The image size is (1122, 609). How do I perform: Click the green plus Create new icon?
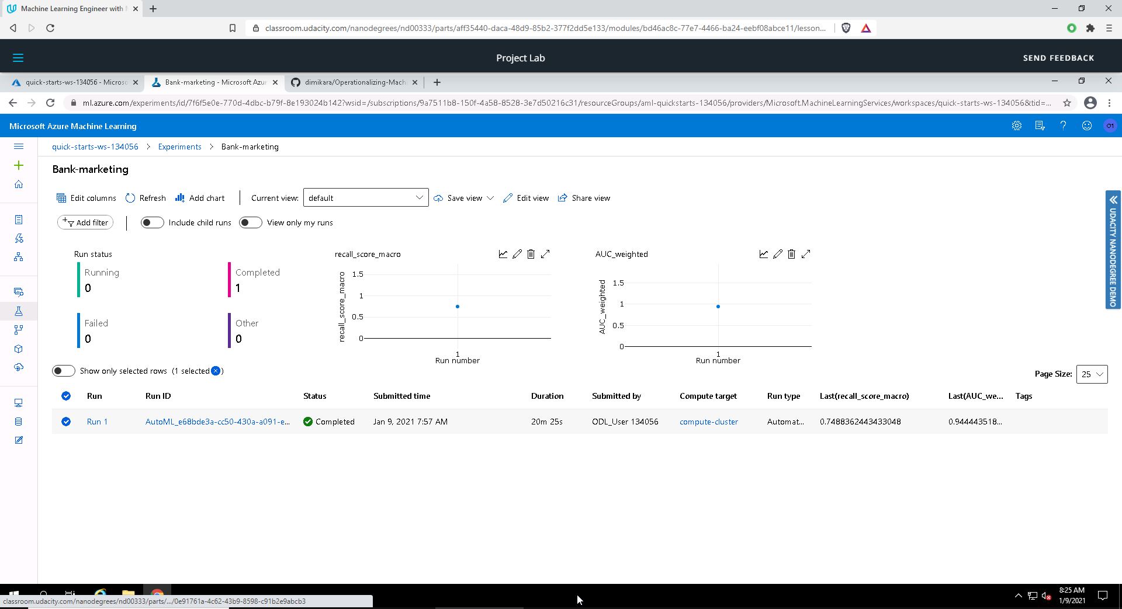(x=19, y=166)
